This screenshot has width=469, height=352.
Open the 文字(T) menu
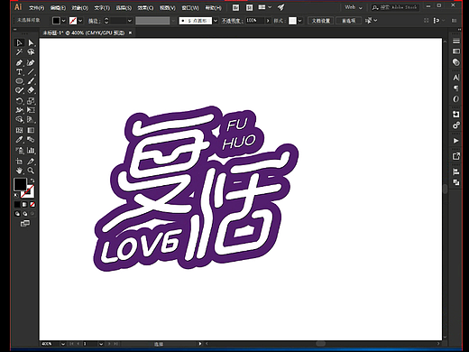[102, 8]
